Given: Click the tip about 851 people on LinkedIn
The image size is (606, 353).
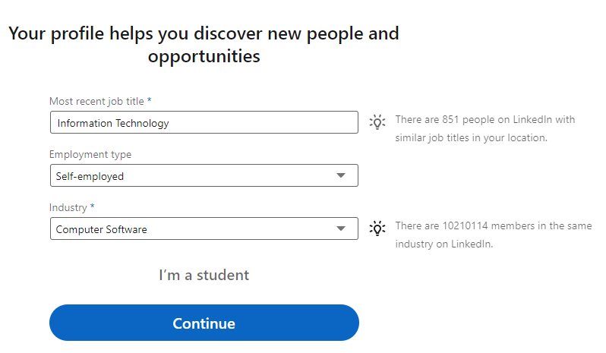Looking at the screenshot, I should [484, 128].
